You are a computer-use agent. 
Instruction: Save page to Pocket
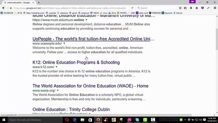(203, 8)
